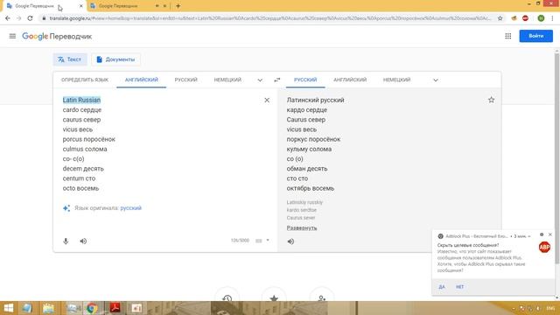Go back in browser history
This screenshot has width=560, height=315.
coord(8,18)
